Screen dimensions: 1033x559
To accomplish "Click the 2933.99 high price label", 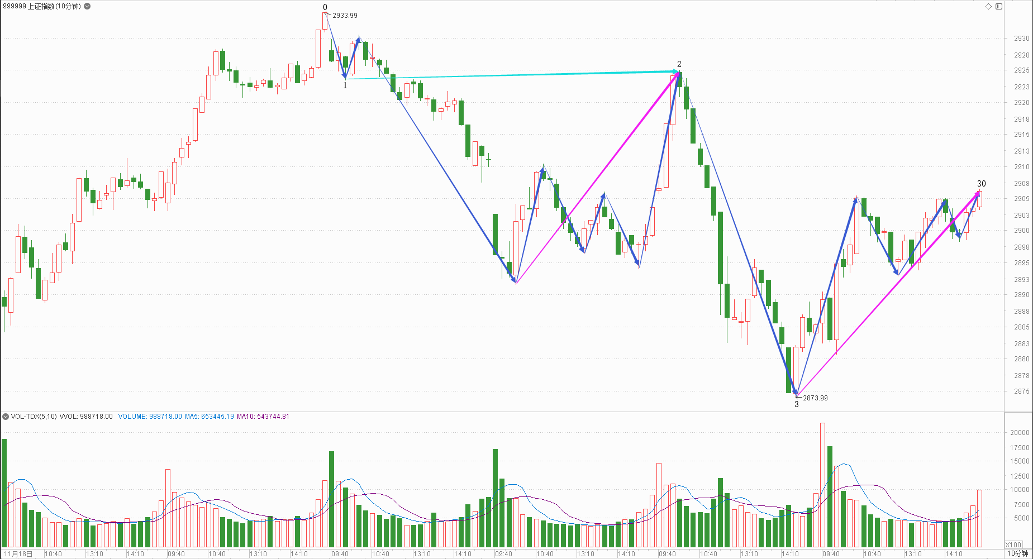I will pos(345,16).
